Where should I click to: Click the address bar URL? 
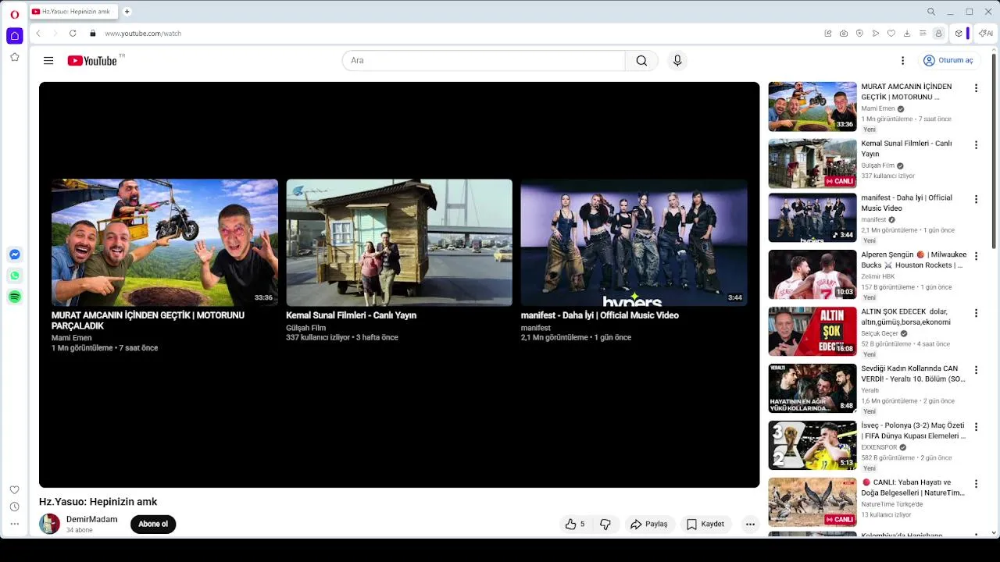[143, 34]
